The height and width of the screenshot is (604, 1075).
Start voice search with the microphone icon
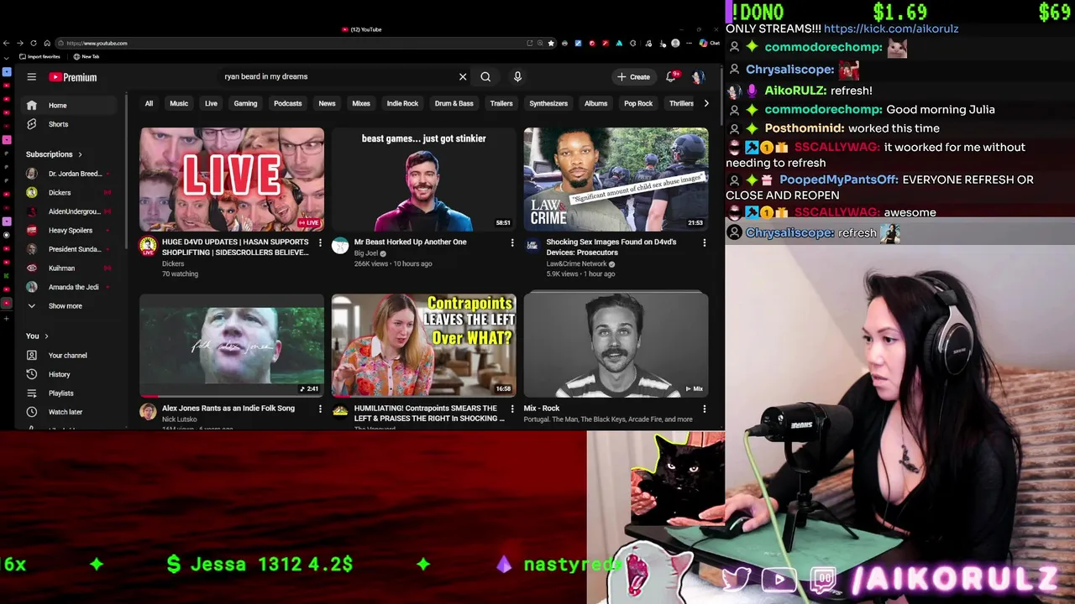pos(517,76)
